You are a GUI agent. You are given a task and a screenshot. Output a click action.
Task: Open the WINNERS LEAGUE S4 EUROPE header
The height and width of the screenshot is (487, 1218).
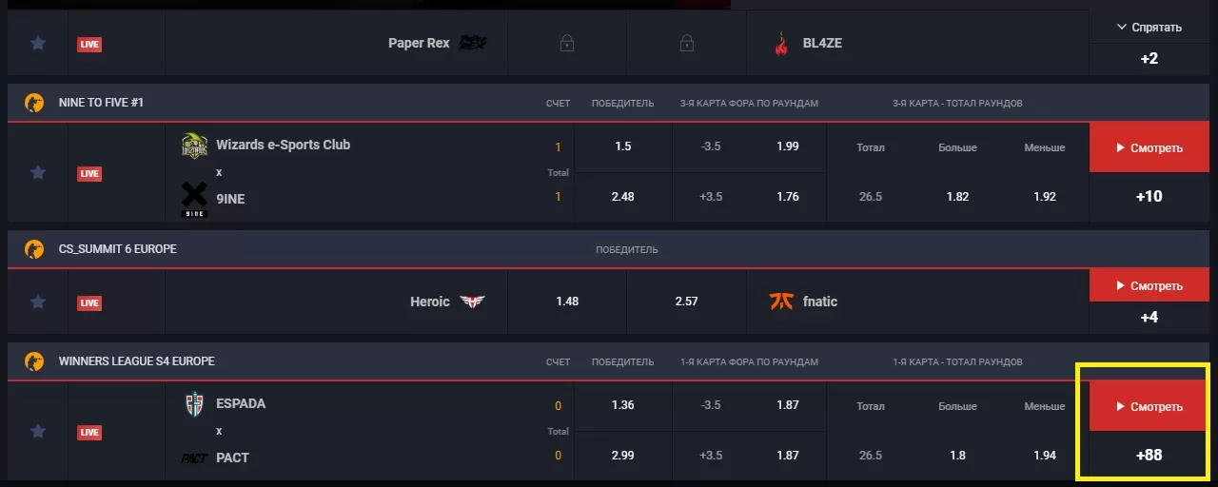click(x=136, y=361)
